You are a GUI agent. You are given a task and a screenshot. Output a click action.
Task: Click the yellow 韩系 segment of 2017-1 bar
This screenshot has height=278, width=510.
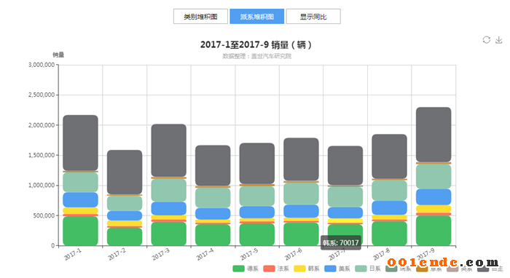pos(80,211)
